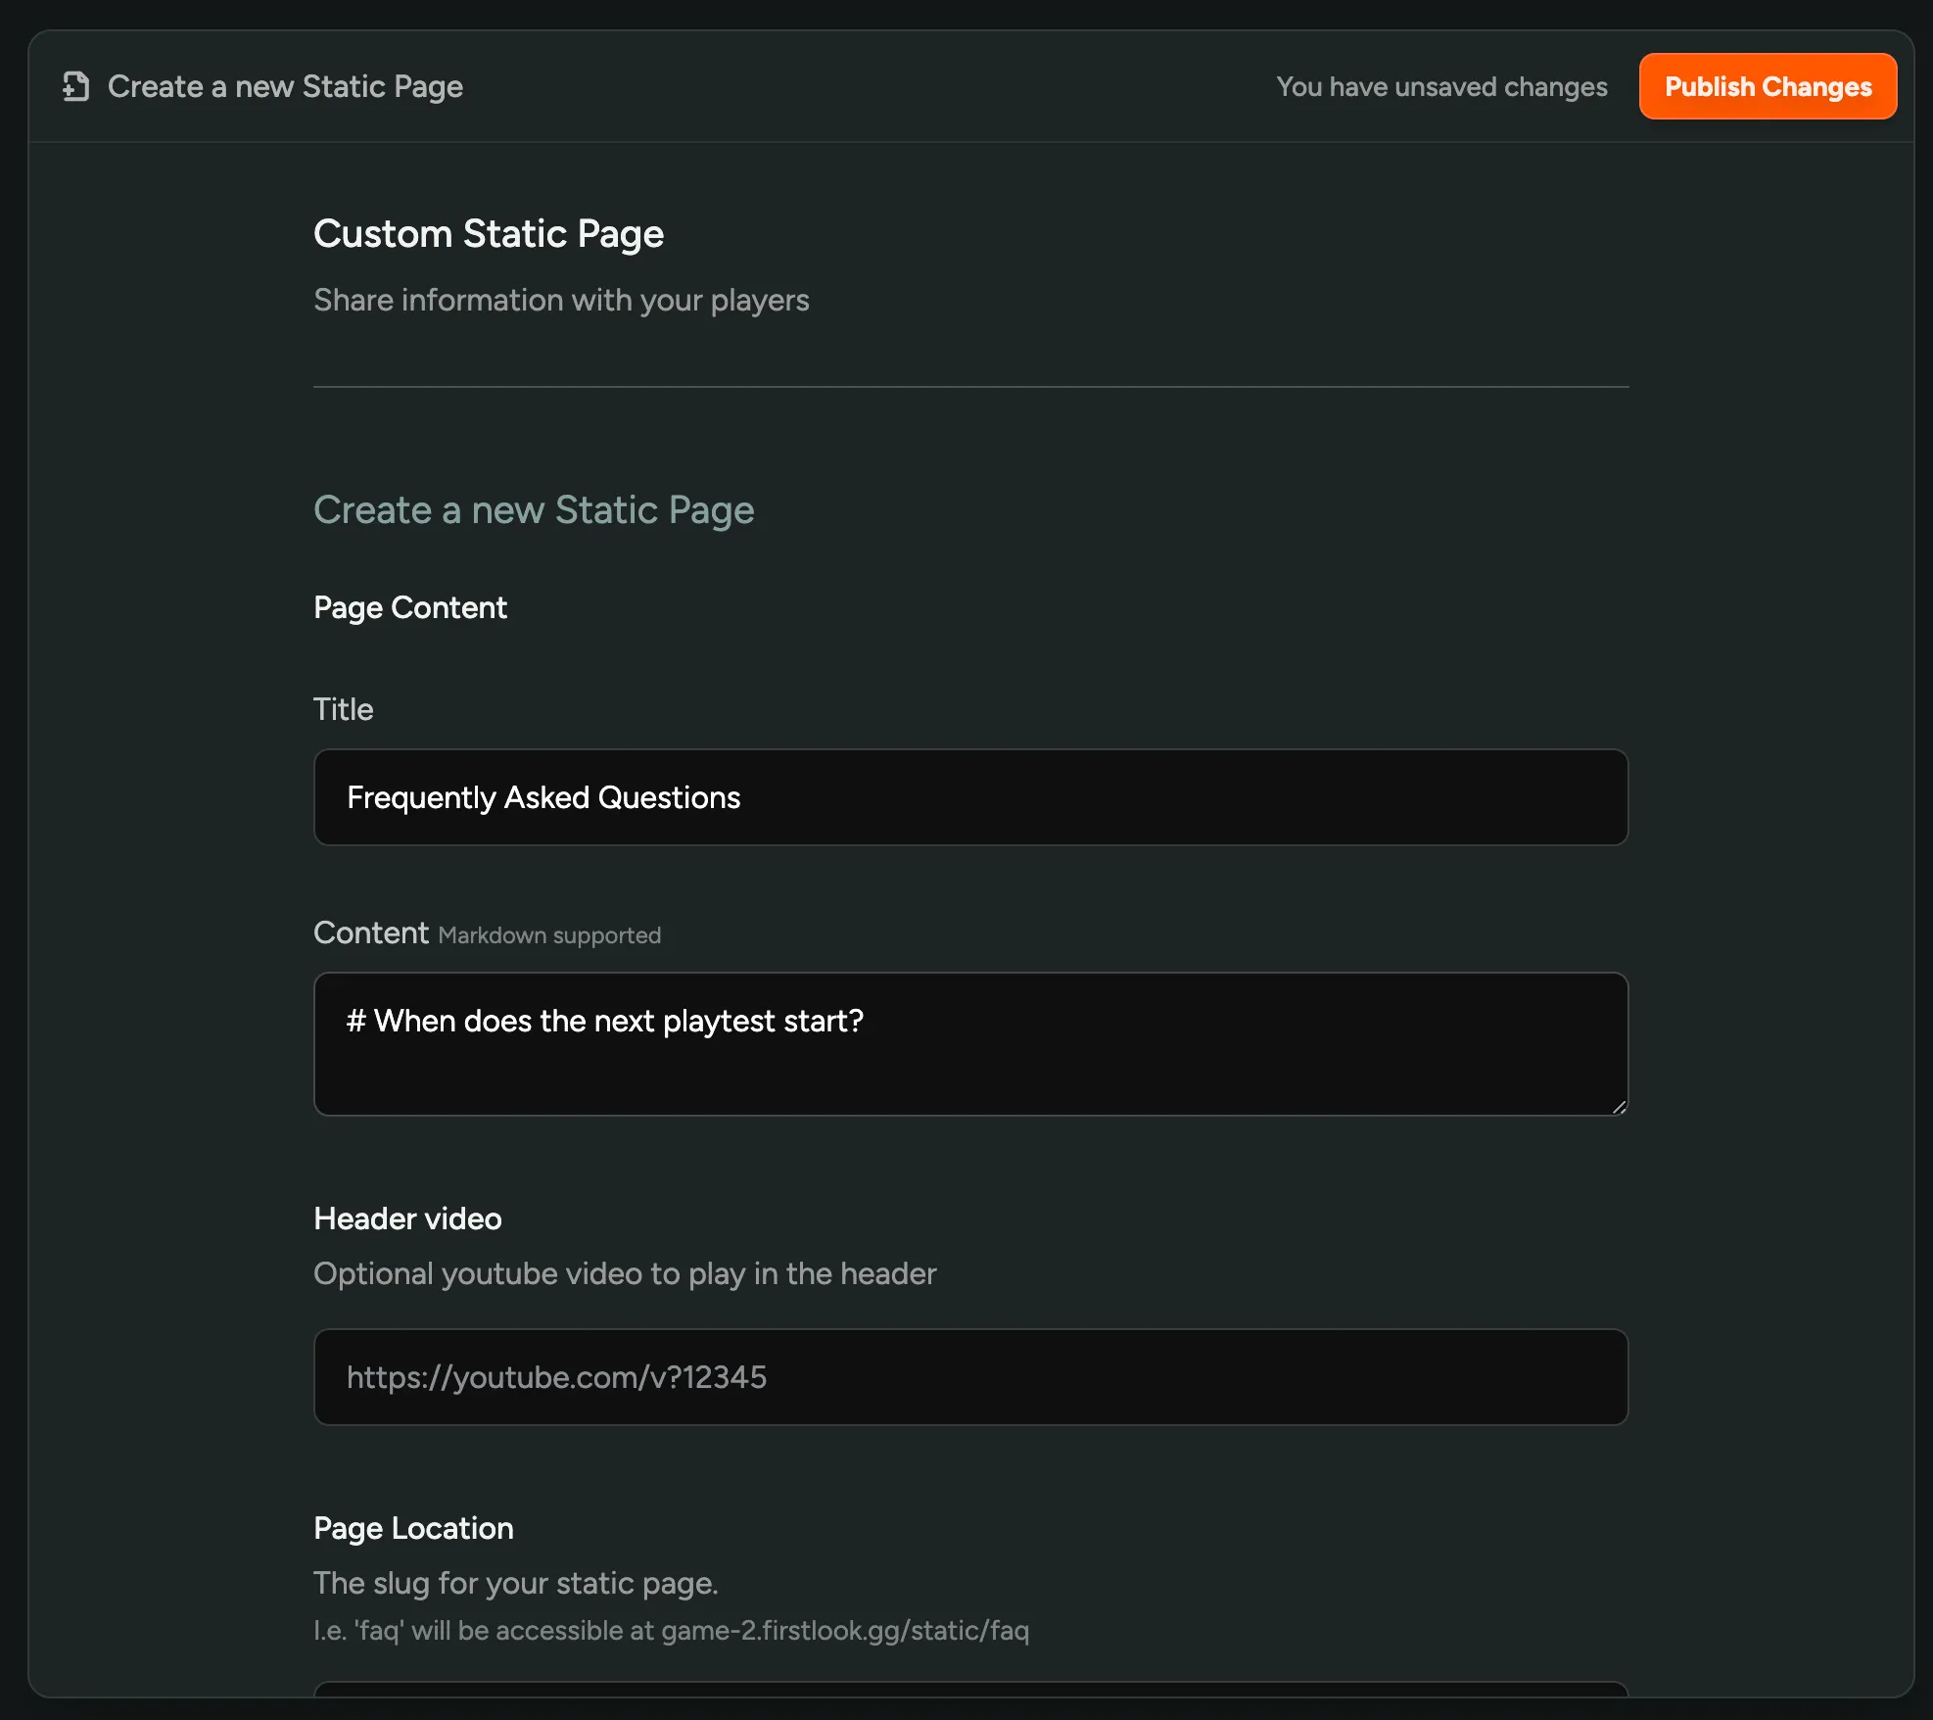Click the game-2.firstlook.gg/static/faq example text

click(x=844, y=1630)
